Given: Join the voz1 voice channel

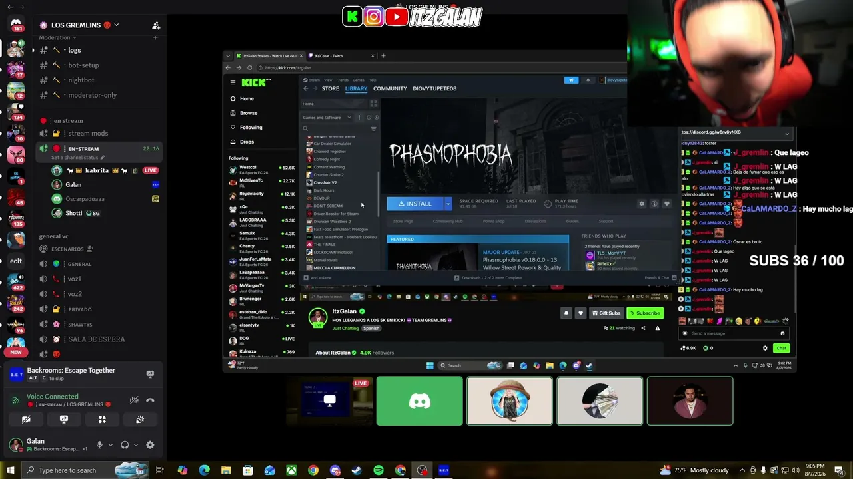Looking at the screenshot, I should point(99,279).
